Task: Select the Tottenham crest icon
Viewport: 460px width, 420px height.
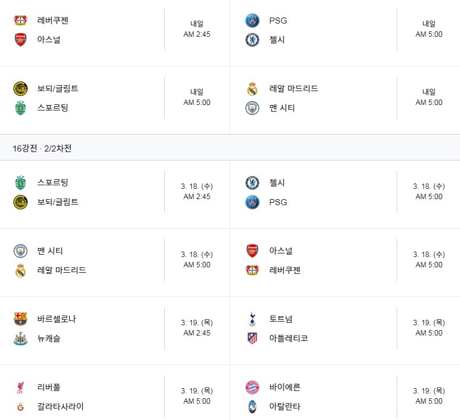Action: pos(252,319)
